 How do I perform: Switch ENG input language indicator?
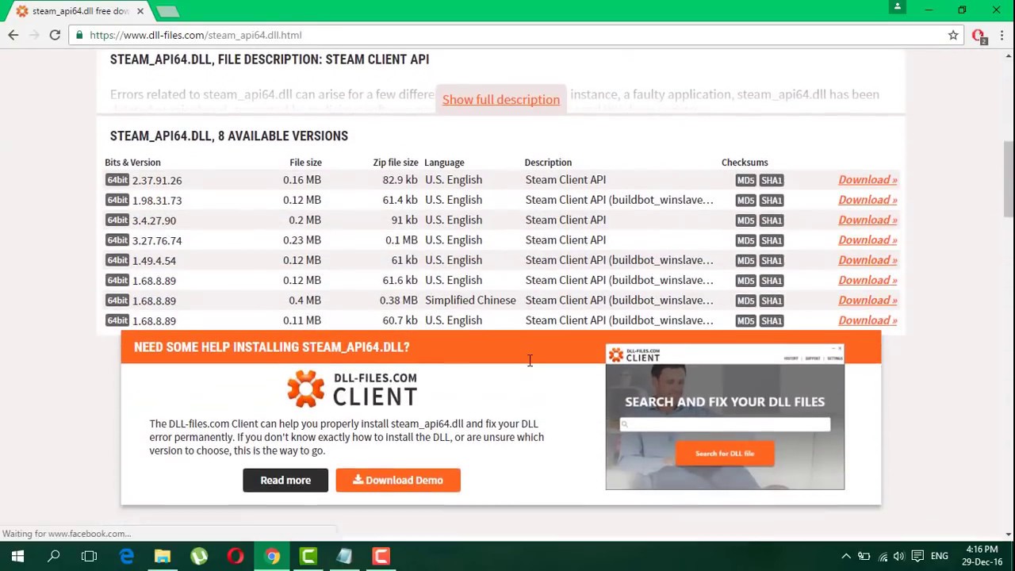(939, 556)
